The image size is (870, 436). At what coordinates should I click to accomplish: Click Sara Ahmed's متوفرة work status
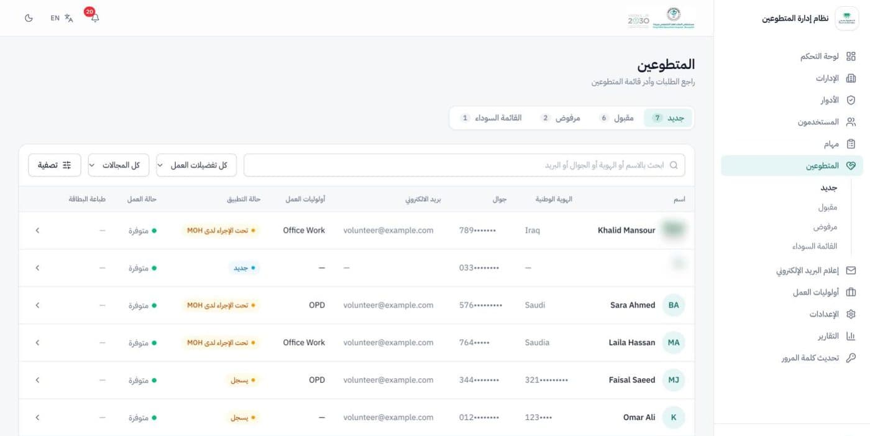coord(143,305)
